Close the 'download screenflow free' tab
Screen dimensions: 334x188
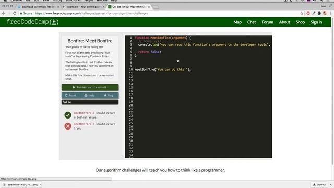pyautogui.click(x=58, y=7)
